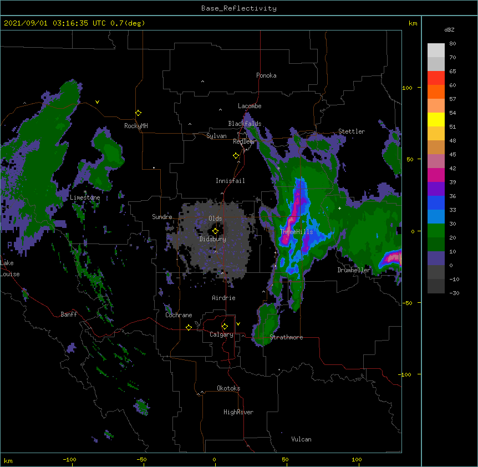Screen dimensions: 478x467
Task: Click the Drumheller town label
Action: pyautogui.click(x=354, y=270)
